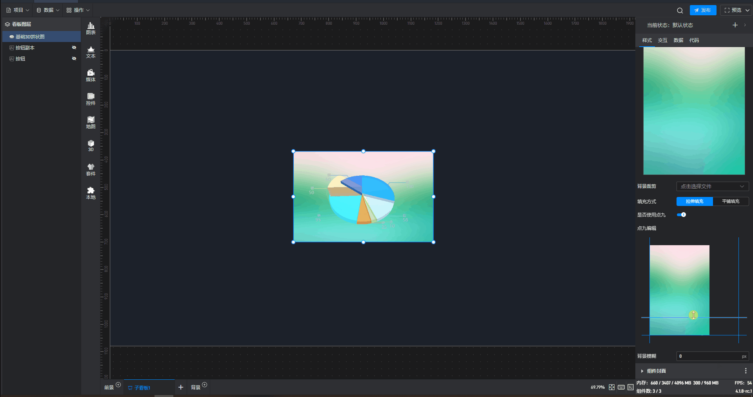Screen dimensions: 753x397
Task: Open the 套件 kit components panel
Action: pyautogui.click(x=91, y=169)
